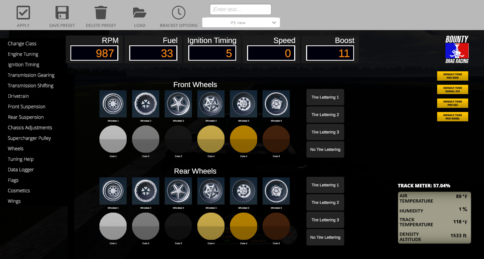
Task: Apply the Default Tune Pro Diesel
Action: [x=452, y=116]
